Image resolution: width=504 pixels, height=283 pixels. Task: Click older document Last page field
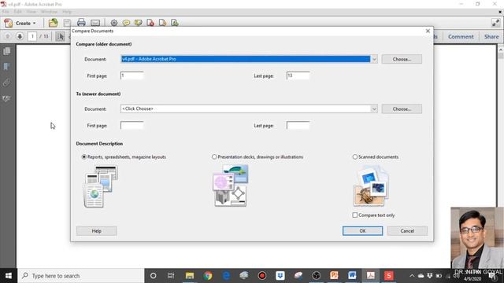click(x=298, y=75)
